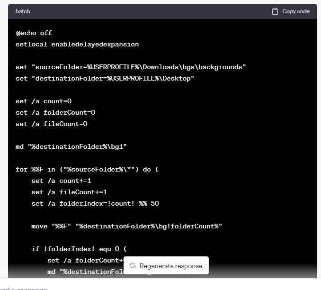Click the Regenerate response button

[166, 265]
